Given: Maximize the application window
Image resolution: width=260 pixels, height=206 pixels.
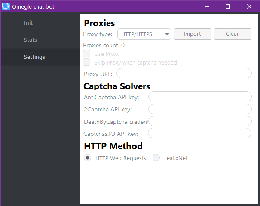Looking at the screenshot, I should (x=228, y=6).
